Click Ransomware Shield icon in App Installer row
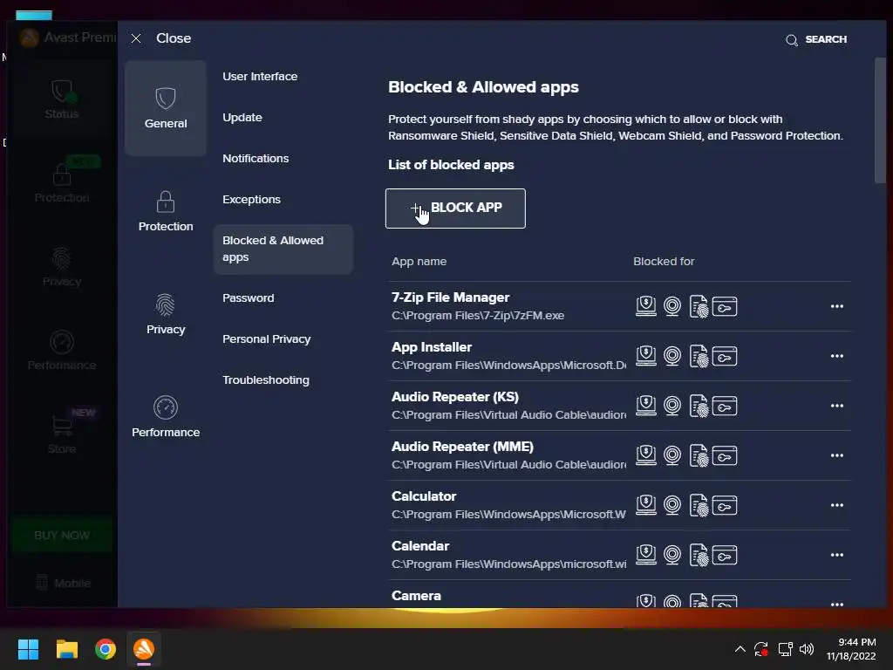 tap(646, 356)
